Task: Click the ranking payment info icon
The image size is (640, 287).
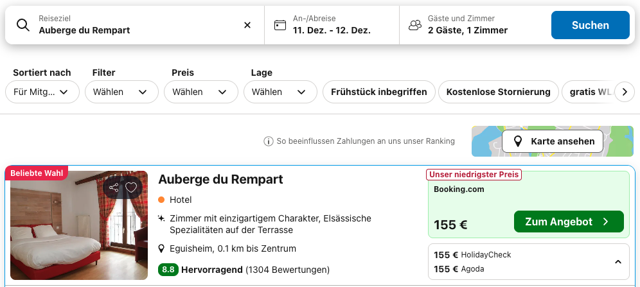Action: (x=269, y=141)
